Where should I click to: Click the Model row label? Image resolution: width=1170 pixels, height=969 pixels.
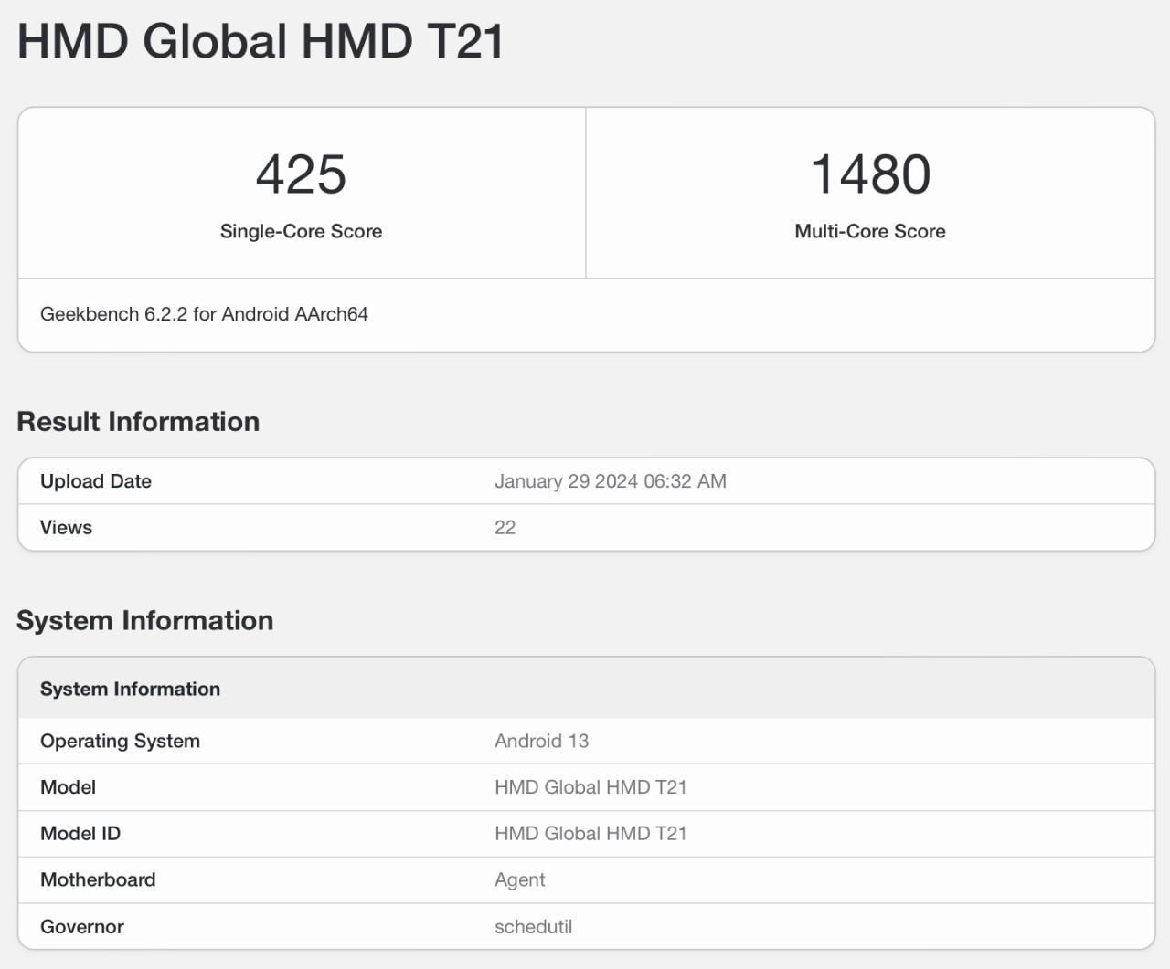tap(68, 787)
